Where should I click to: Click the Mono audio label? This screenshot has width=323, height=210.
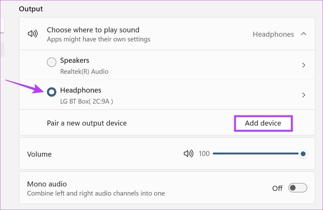(x=47, y=184)
